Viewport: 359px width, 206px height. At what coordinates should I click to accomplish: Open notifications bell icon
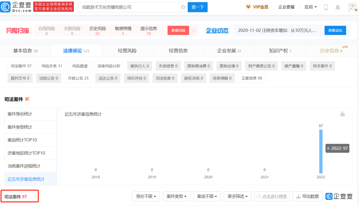pyautogui.click(x=337, y=7)
